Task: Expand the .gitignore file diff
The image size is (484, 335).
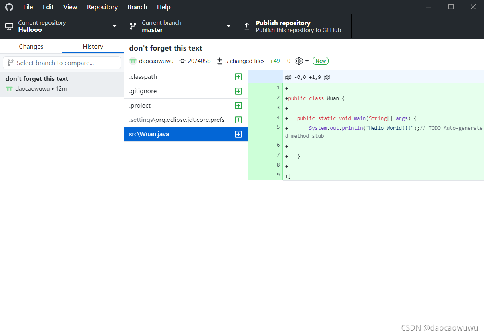Action: tap(238, 91)
